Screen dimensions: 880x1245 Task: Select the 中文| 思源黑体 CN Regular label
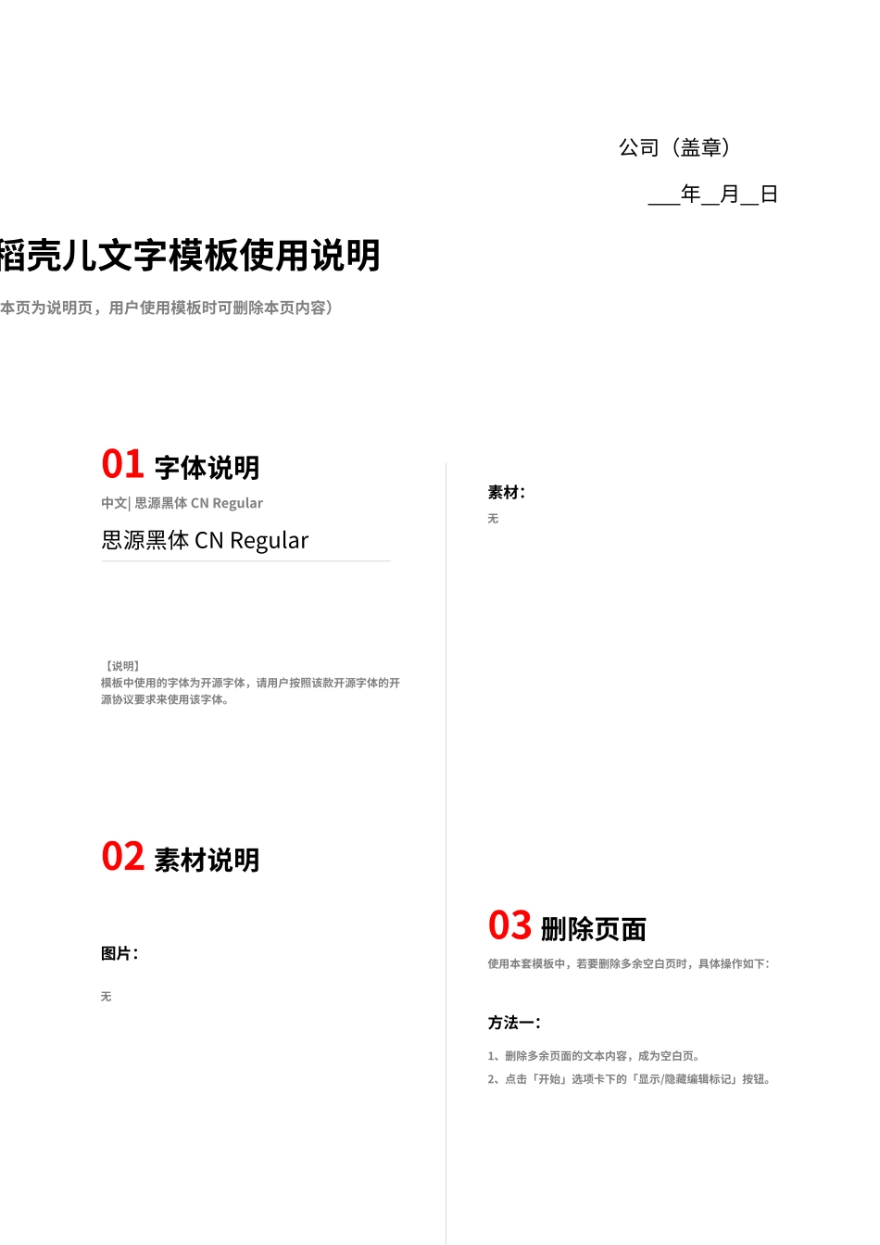click(x=182, y=502)
